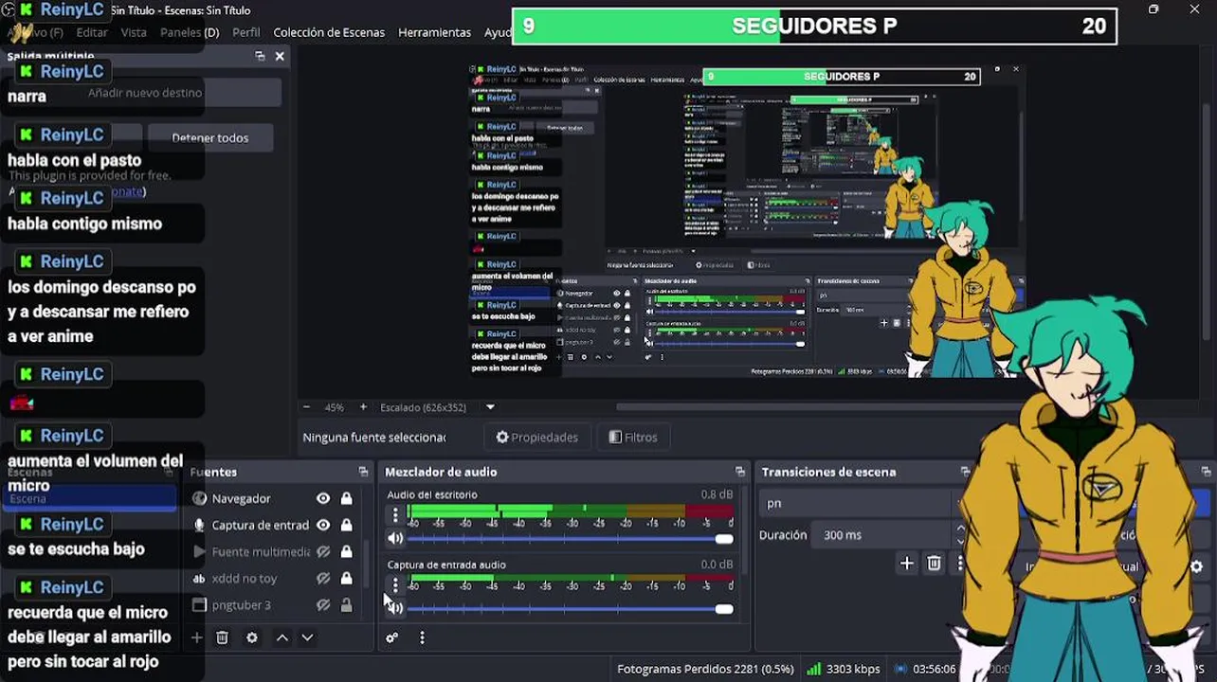The width and height of the screenshot is (1217, 682).
Task: Close the salida múltiple panel
Action: point(280,56)
